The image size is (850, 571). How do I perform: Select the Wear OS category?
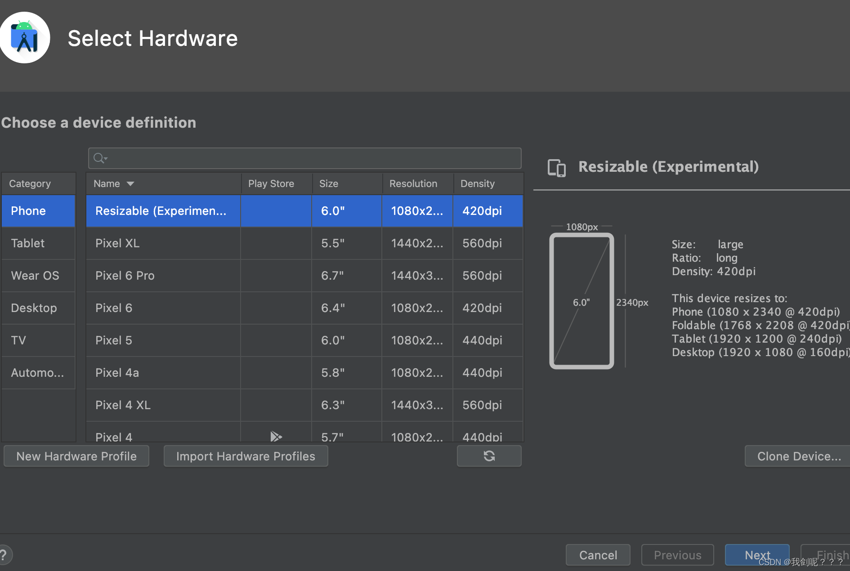pos(38,276)
